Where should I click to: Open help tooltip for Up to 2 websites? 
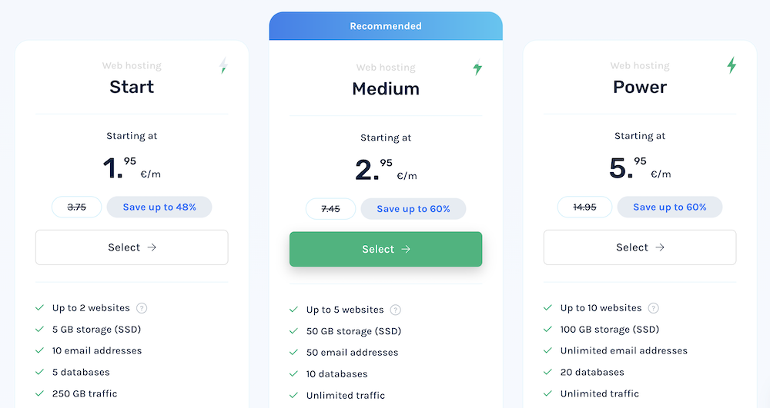pyautogui.click(x=142, y=308)
